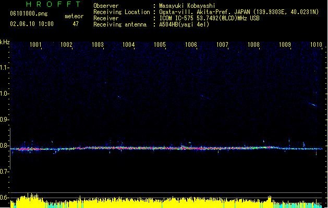
Task: Click the 1008 time axis marker
Action: pos(253,45)
